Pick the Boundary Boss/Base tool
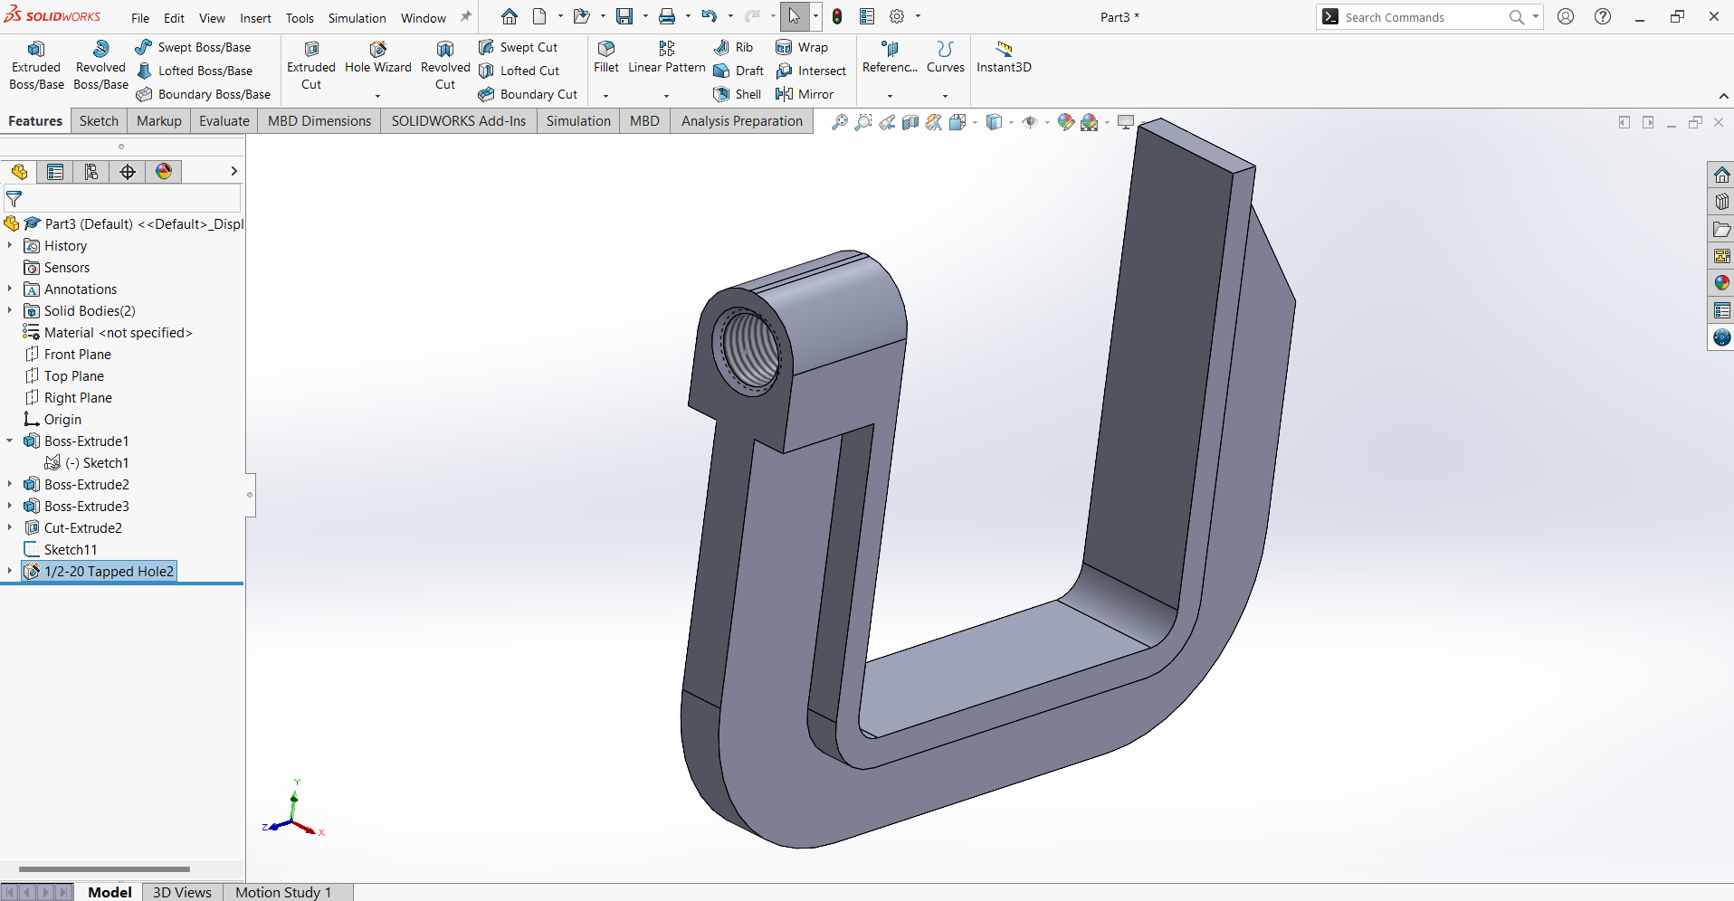Image resolution: width=1734 pixels, height=901 pixels. (204, 94)
